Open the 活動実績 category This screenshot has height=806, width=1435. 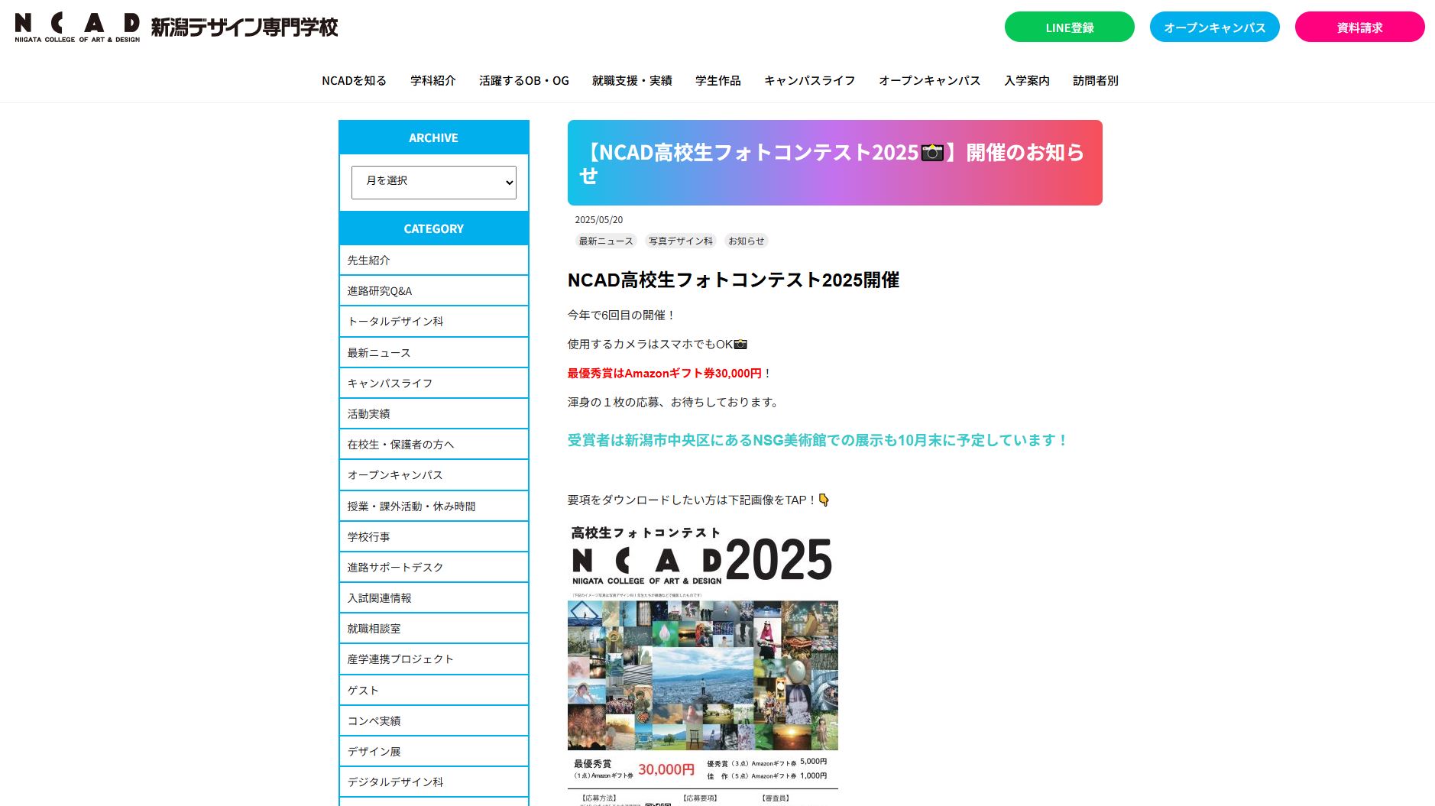(433, 414)
